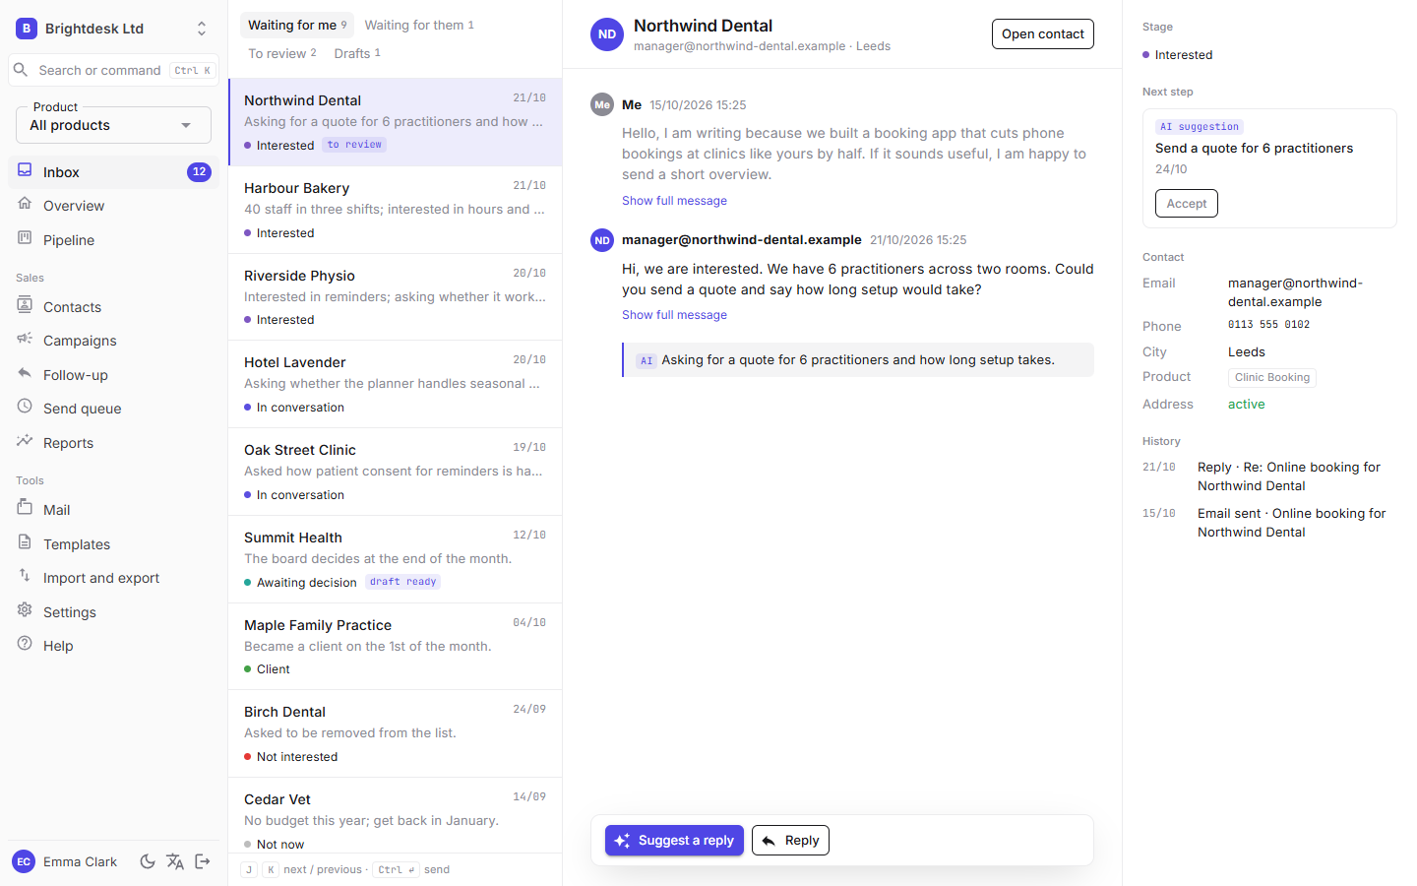1417x886 pixels.
Task: Click the Pipeline board icon
Action: (25, 239)
